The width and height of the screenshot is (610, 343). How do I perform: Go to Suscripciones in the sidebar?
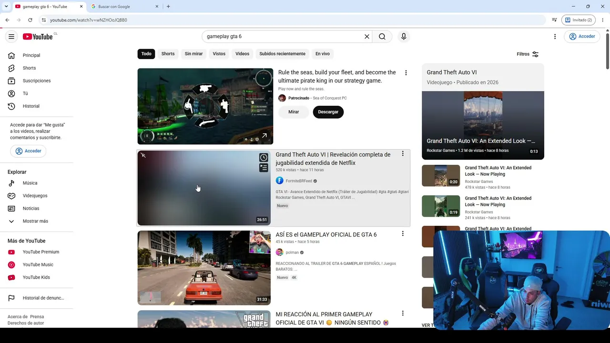point(37,81)
